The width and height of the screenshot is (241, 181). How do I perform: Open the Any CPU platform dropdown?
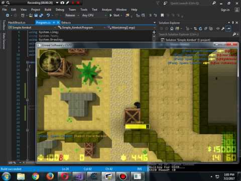94,15
